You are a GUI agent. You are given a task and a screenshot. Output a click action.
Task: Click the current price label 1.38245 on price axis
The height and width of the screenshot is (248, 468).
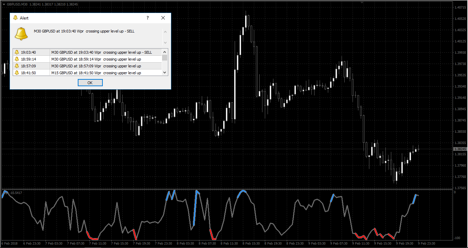[x=459, y=149]
